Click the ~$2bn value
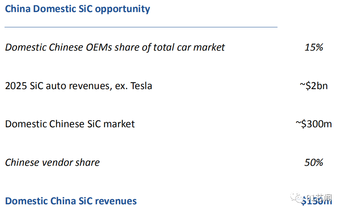This screenshot has width=343, height=213. pos(314,86)
